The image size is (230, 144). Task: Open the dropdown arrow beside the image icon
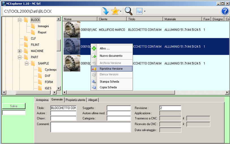(x=145, y=11)
